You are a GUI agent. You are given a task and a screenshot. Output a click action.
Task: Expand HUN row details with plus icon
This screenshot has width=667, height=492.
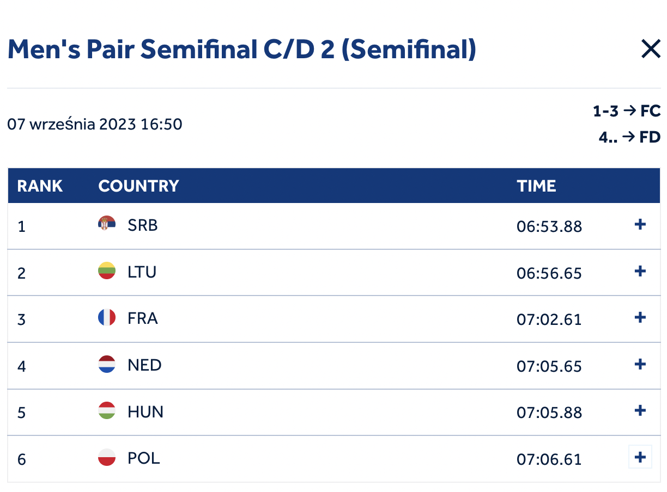[x=640, y=410]
